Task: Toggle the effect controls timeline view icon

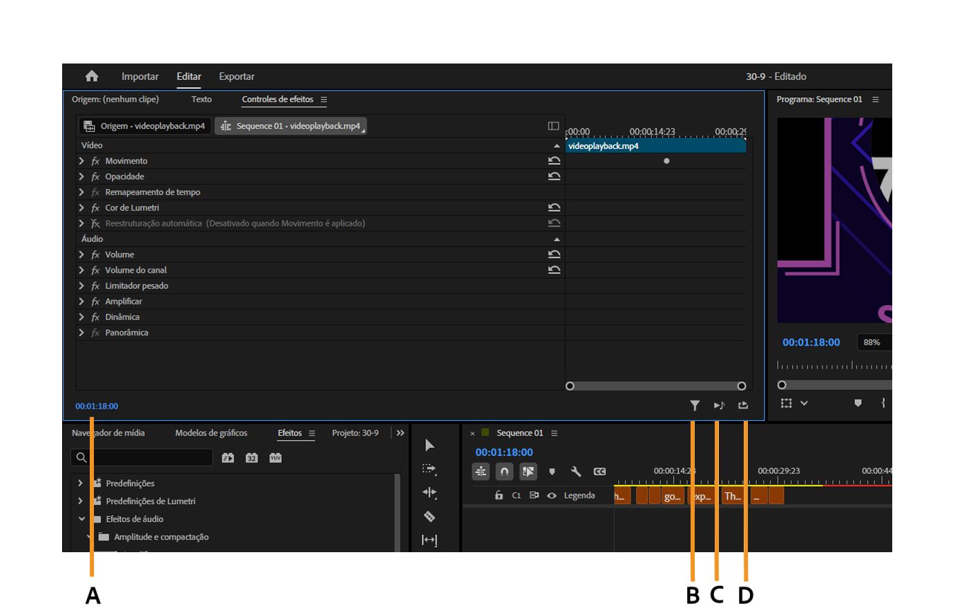Action: 554,126
